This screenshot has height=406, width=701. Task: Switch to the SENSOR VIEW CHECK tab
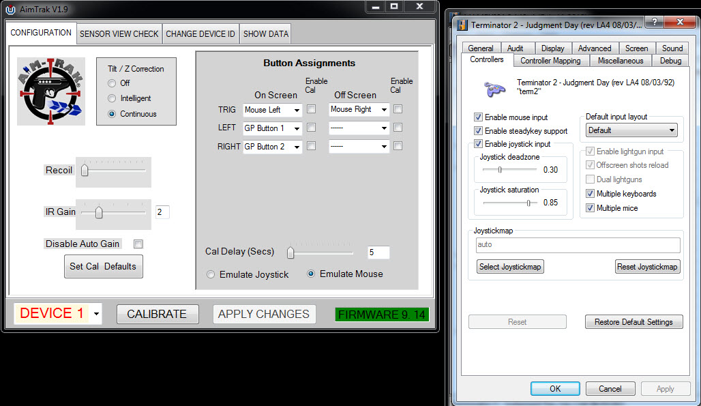[x=119, y=34]
